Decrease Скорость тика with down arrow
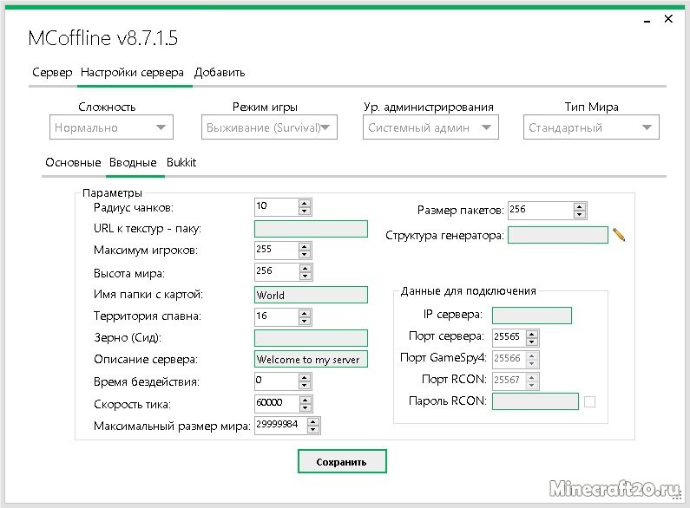The width and height of the screenshot is (690, 508). tap(305, 407)
